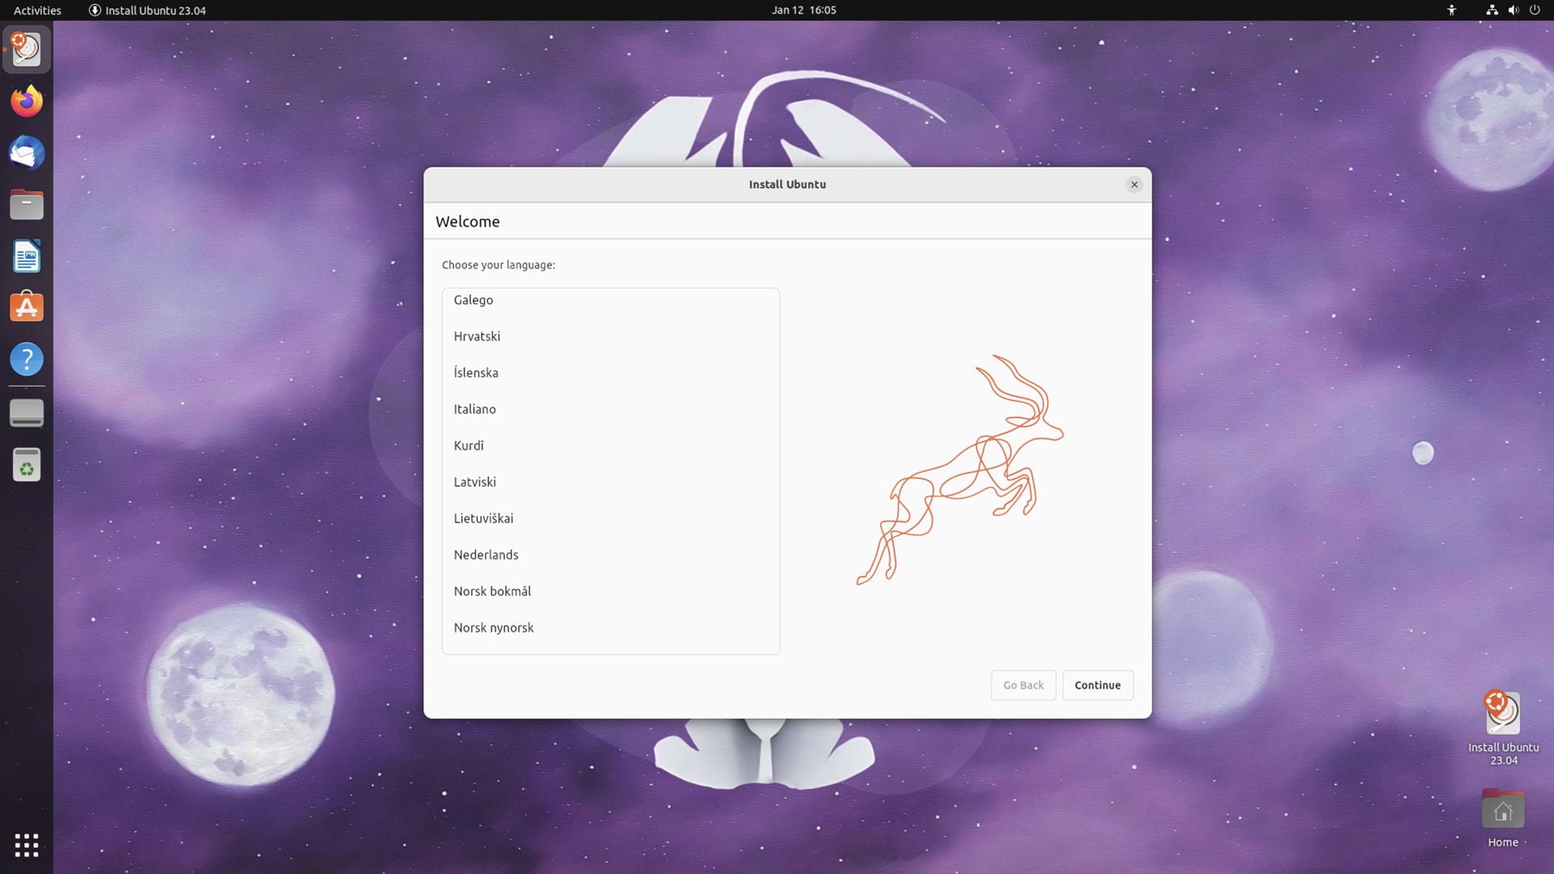
Task: Open the Install Ubuntu 23.04 desktop icon
Action: click(x=1503, y=728)
